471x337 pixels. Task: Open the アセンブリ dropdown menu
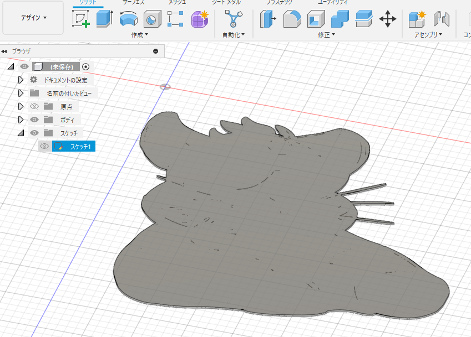click(x=428, y=35)
